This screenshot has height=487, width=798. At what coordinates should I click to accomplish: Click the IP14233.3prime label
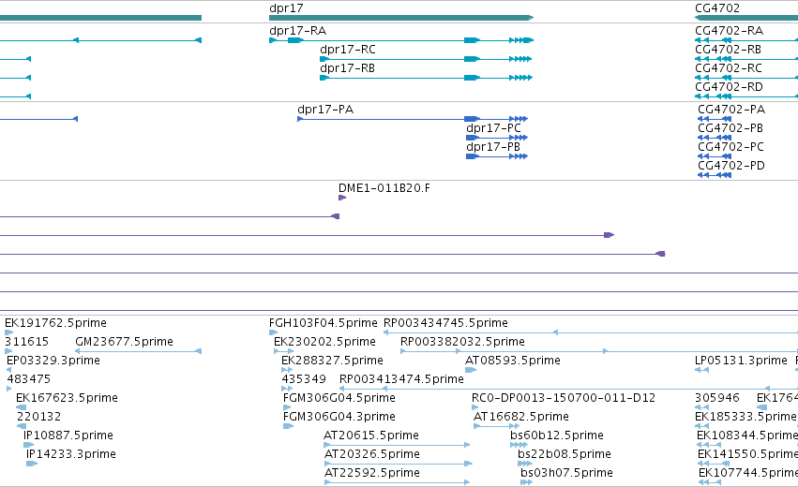coord(71,454)
